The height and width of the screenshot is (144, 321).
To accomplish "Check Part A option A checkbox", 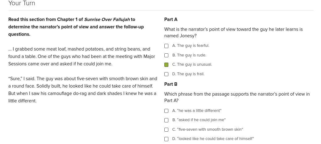I will 166,46.
